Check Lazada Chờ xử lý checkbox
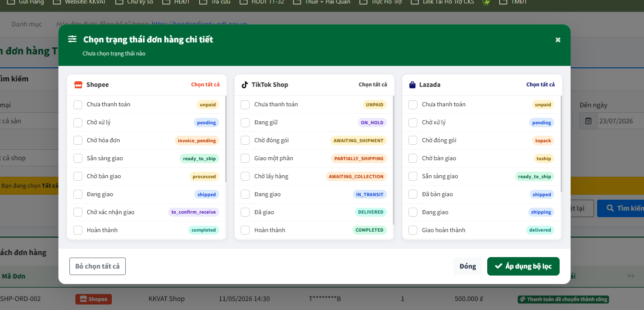Screen dimensions: 644x310 [413, 123]
